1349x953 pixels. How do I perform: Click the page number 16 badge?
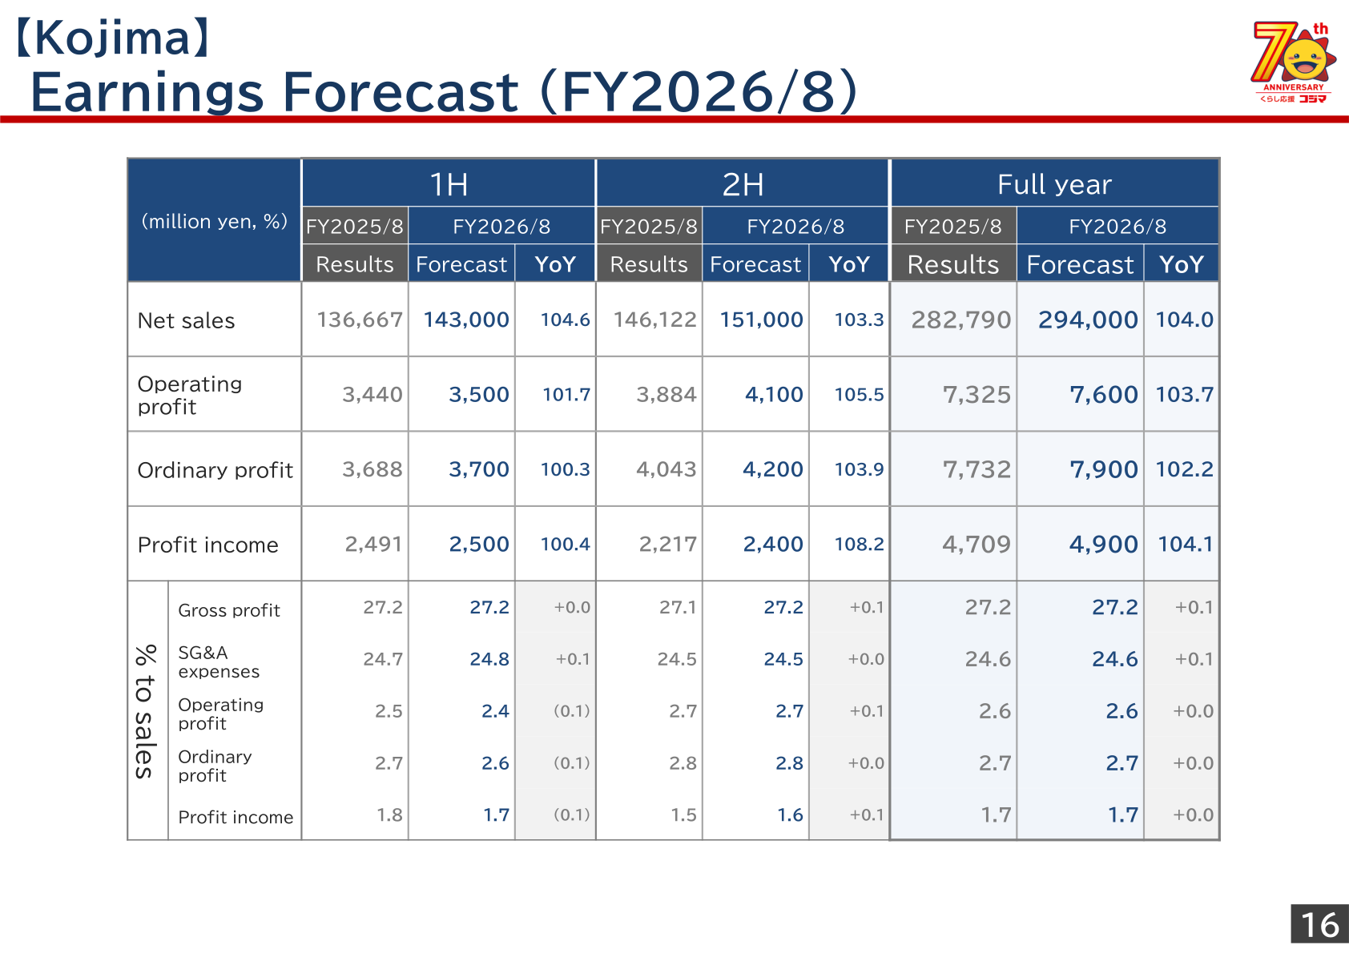1319,924
